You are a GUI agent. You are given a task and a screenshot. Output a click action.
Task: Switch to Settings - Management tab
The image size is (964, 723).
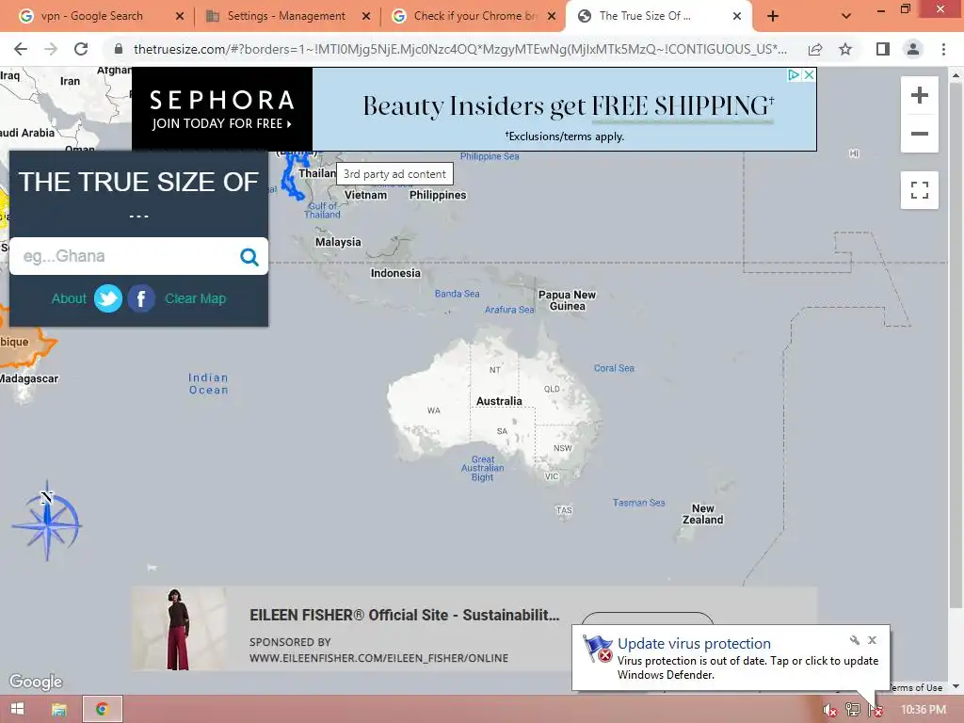[x=286, y=16]
